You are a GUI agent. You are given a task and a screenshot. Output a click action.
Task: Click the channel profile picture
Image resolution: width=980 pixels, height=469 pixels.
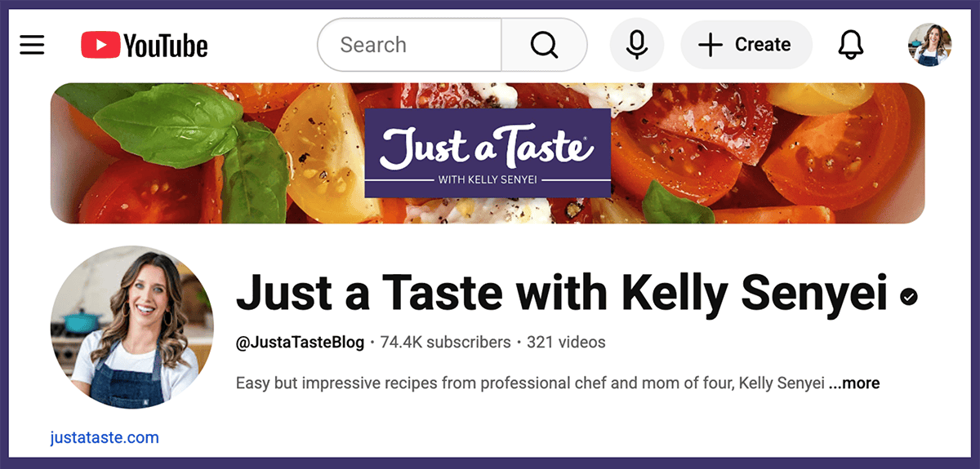131,326
